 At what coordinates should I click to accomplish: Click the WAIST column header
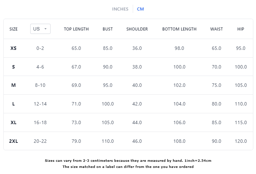(x=217, y=29)
